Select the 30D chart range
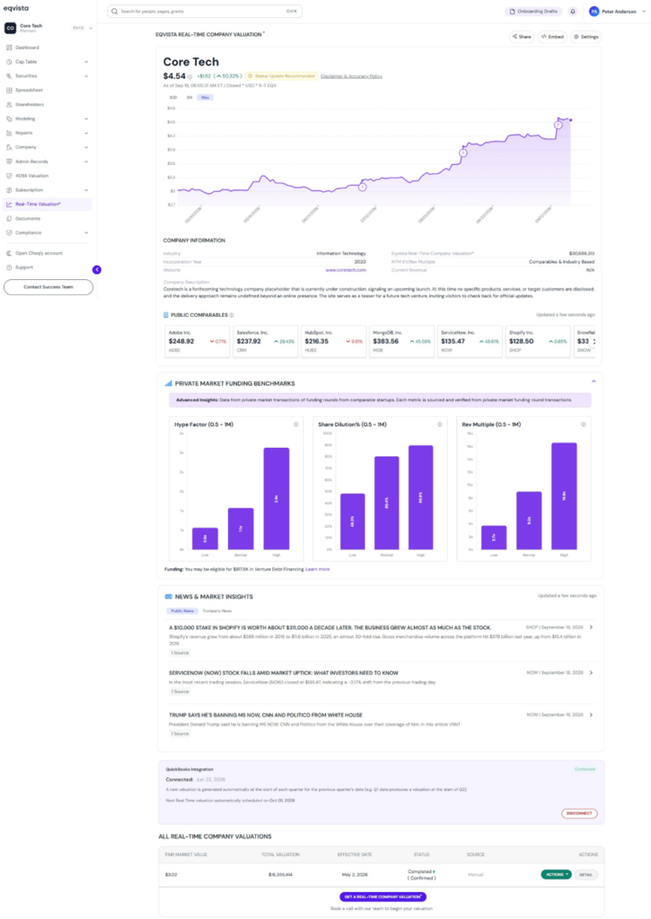Screen dimensions: 651x919 [173, 97]
